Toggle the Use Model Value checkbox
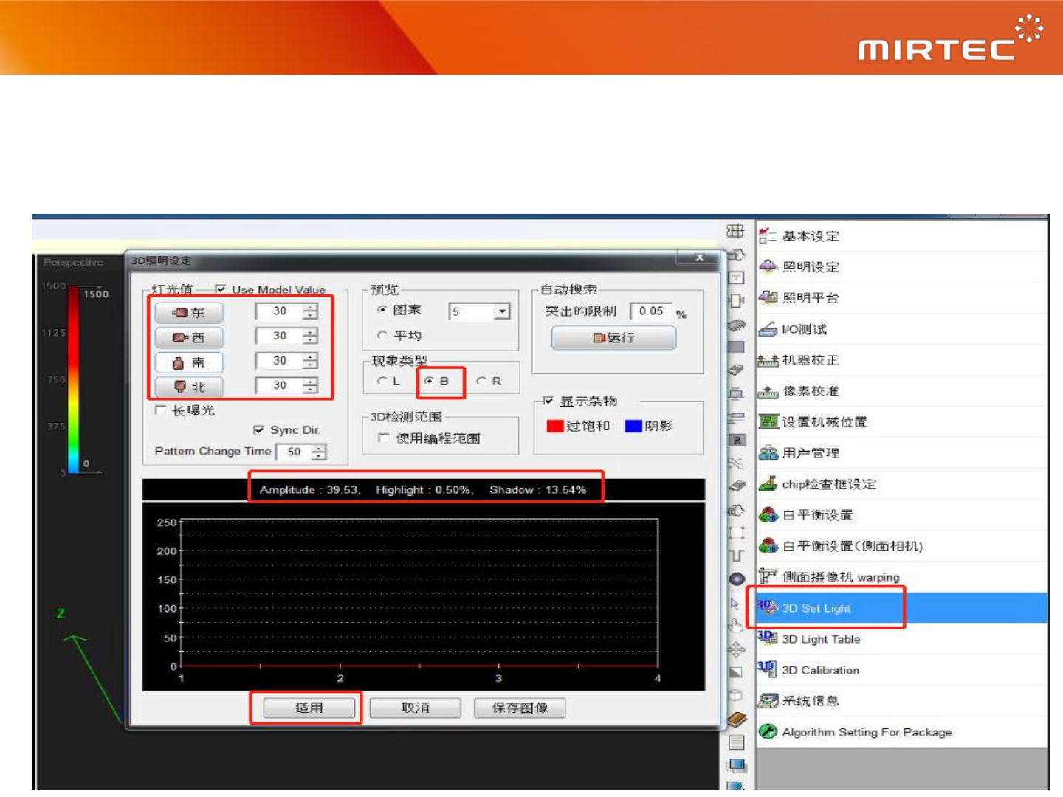The height and width of the screenshot is (797, 1063). 221,289
